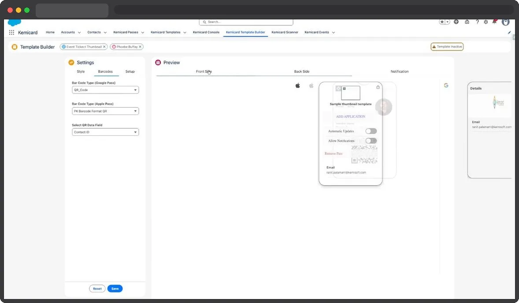Click the thumbnail image placeholder on pass
This screenshot has width=519, height=303.
pyautogui.click(x=351, y=93)
